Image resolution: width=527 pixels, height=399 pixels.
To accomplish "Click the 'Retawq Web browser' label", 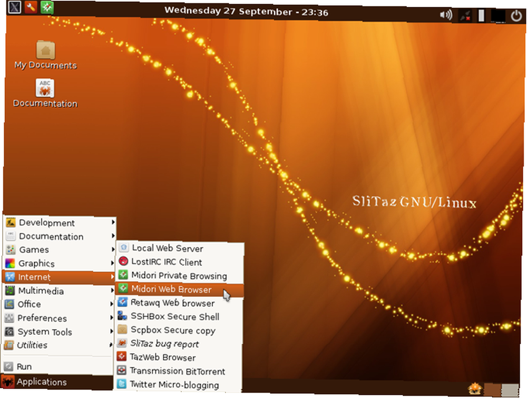I will [172, 303].
